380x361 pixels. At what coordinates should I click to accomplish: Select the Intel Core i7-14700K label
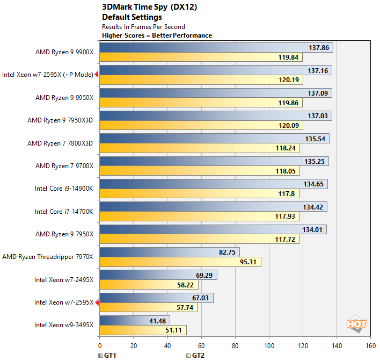[x=64, y=212]
